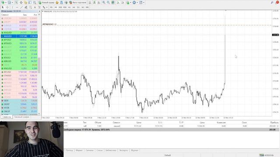Screen dimensions: 280x157
Task: Toggle chart auto scroll
Action: (118, 3)
